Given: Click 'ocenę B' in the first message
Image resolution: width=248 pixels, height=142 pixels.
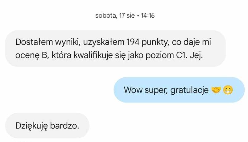Looking at the screenshot, I should pos(32,56).
